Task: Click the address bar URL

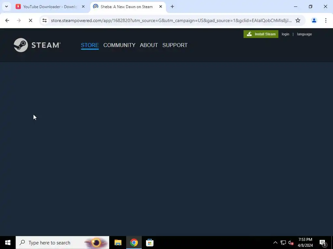Action: [x=171, y=20]
